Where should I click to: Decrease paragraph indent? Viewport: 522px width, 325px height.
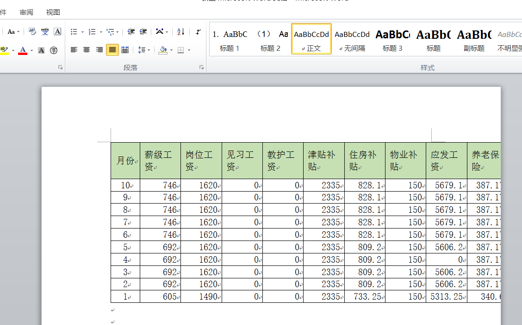[131, 32]
